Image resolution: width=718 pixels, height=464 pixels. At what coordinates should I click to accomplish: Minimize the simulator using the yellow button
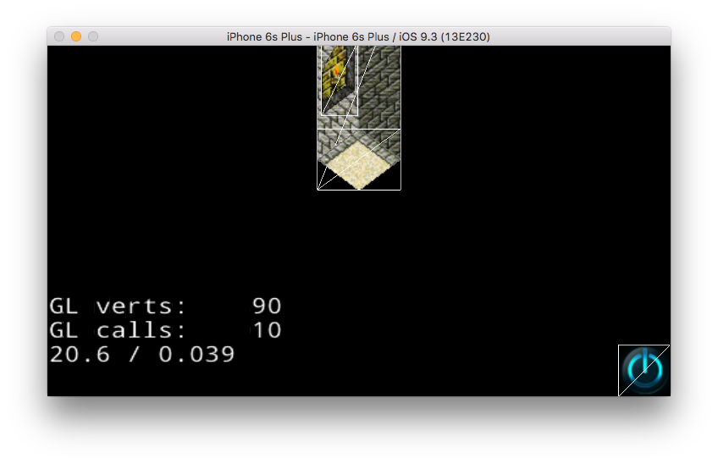coord(76,36)
